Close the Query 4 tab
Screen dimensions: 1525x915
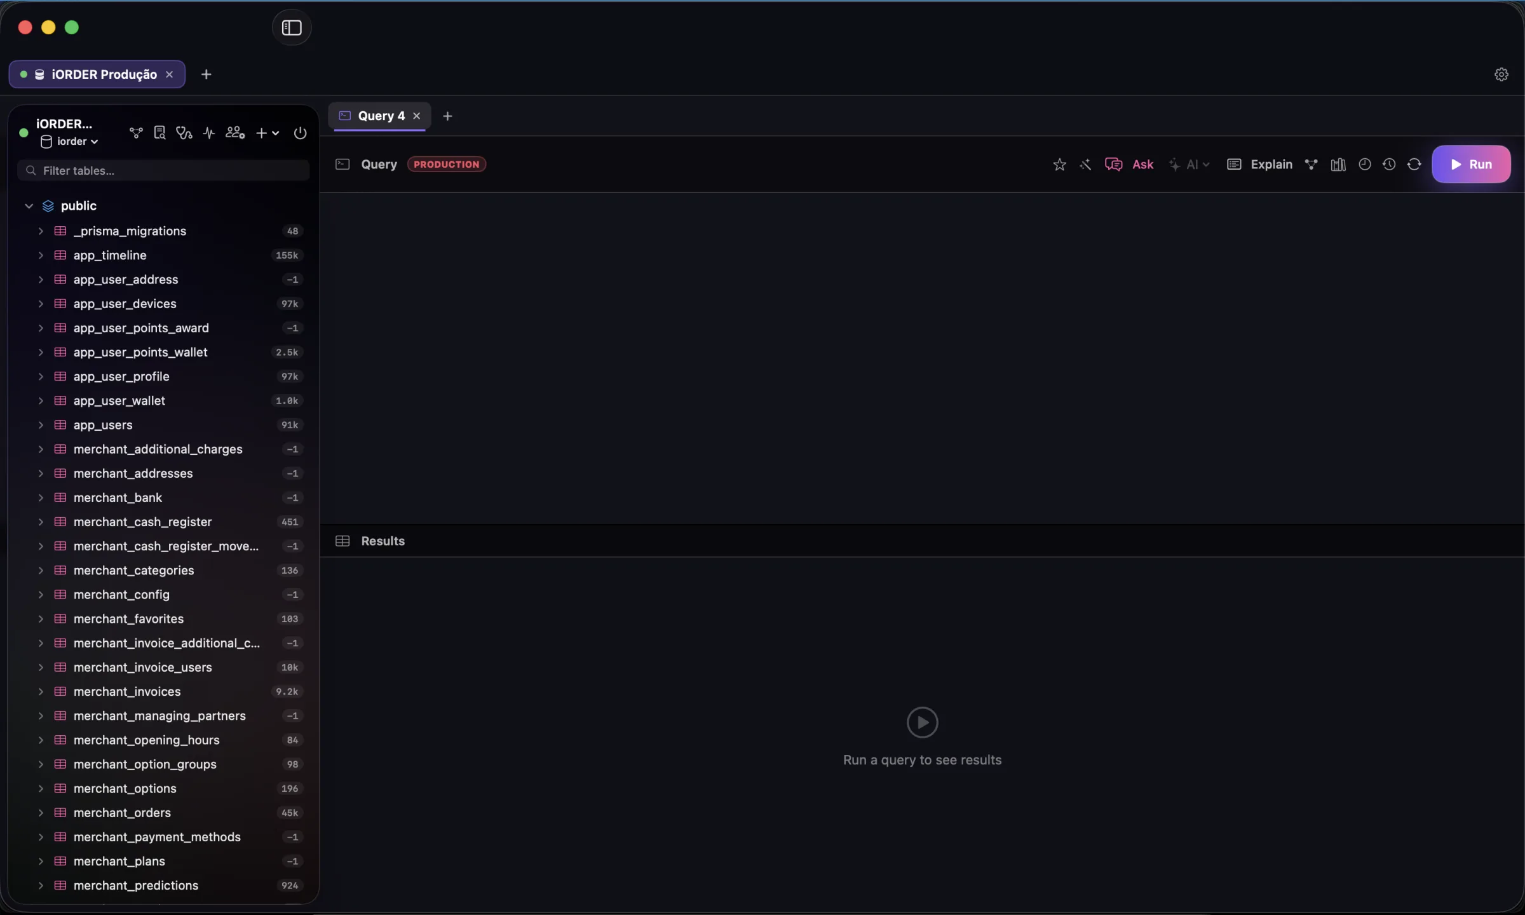pyautogui.click(x=417, y=116)
